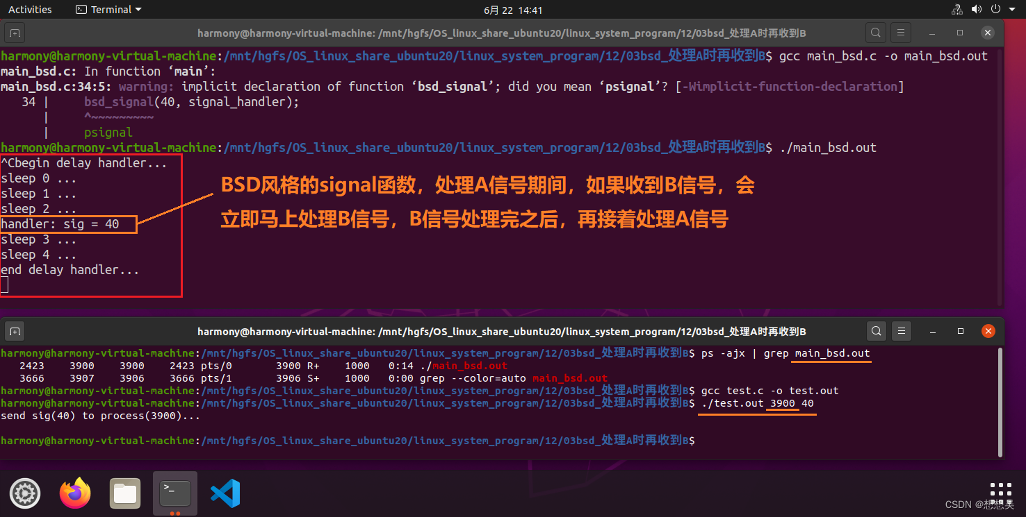This screenshot has height=517, width=1026.
Task: Minimize the upper terminal window
Action: point(932,33)
